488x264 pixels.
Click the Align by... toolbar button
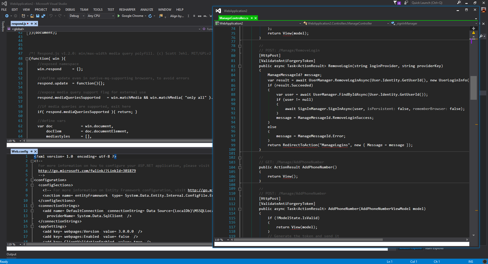177,16
